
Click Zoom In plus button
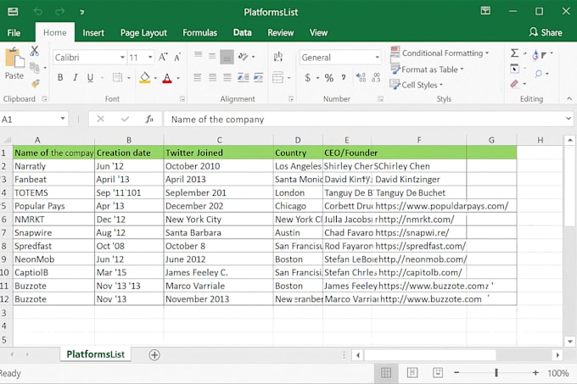(535, 373)
